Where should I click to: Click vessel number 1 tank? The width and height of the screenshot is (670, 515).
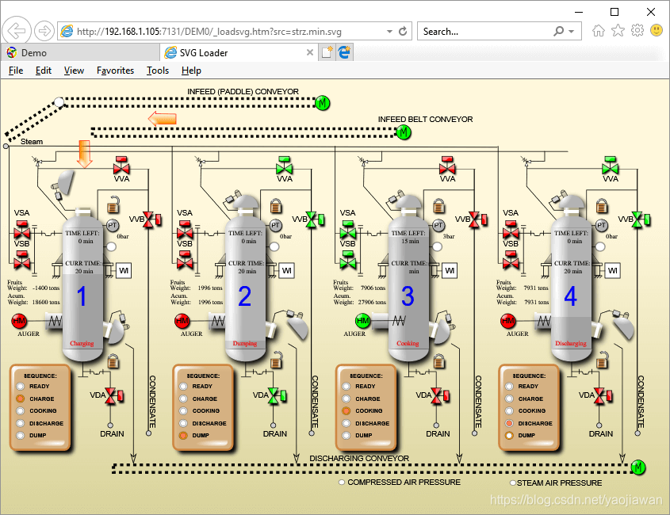coord(83,284)
